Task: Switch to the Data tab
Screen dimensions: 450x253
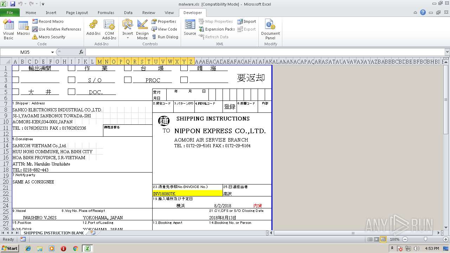Action: pos(128,13)
